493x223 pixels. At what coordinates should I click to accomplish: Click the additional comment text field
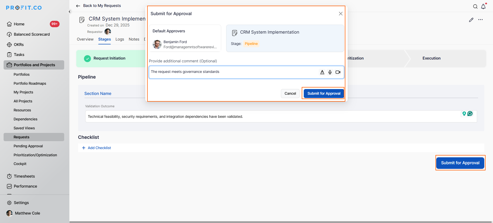click(x=232, y=72)
